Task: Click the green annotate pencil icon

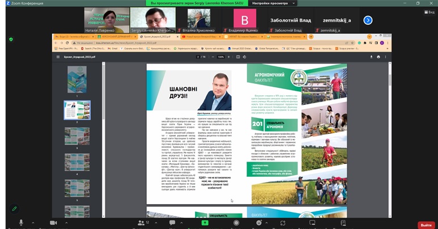Action: tap(14, 209)
